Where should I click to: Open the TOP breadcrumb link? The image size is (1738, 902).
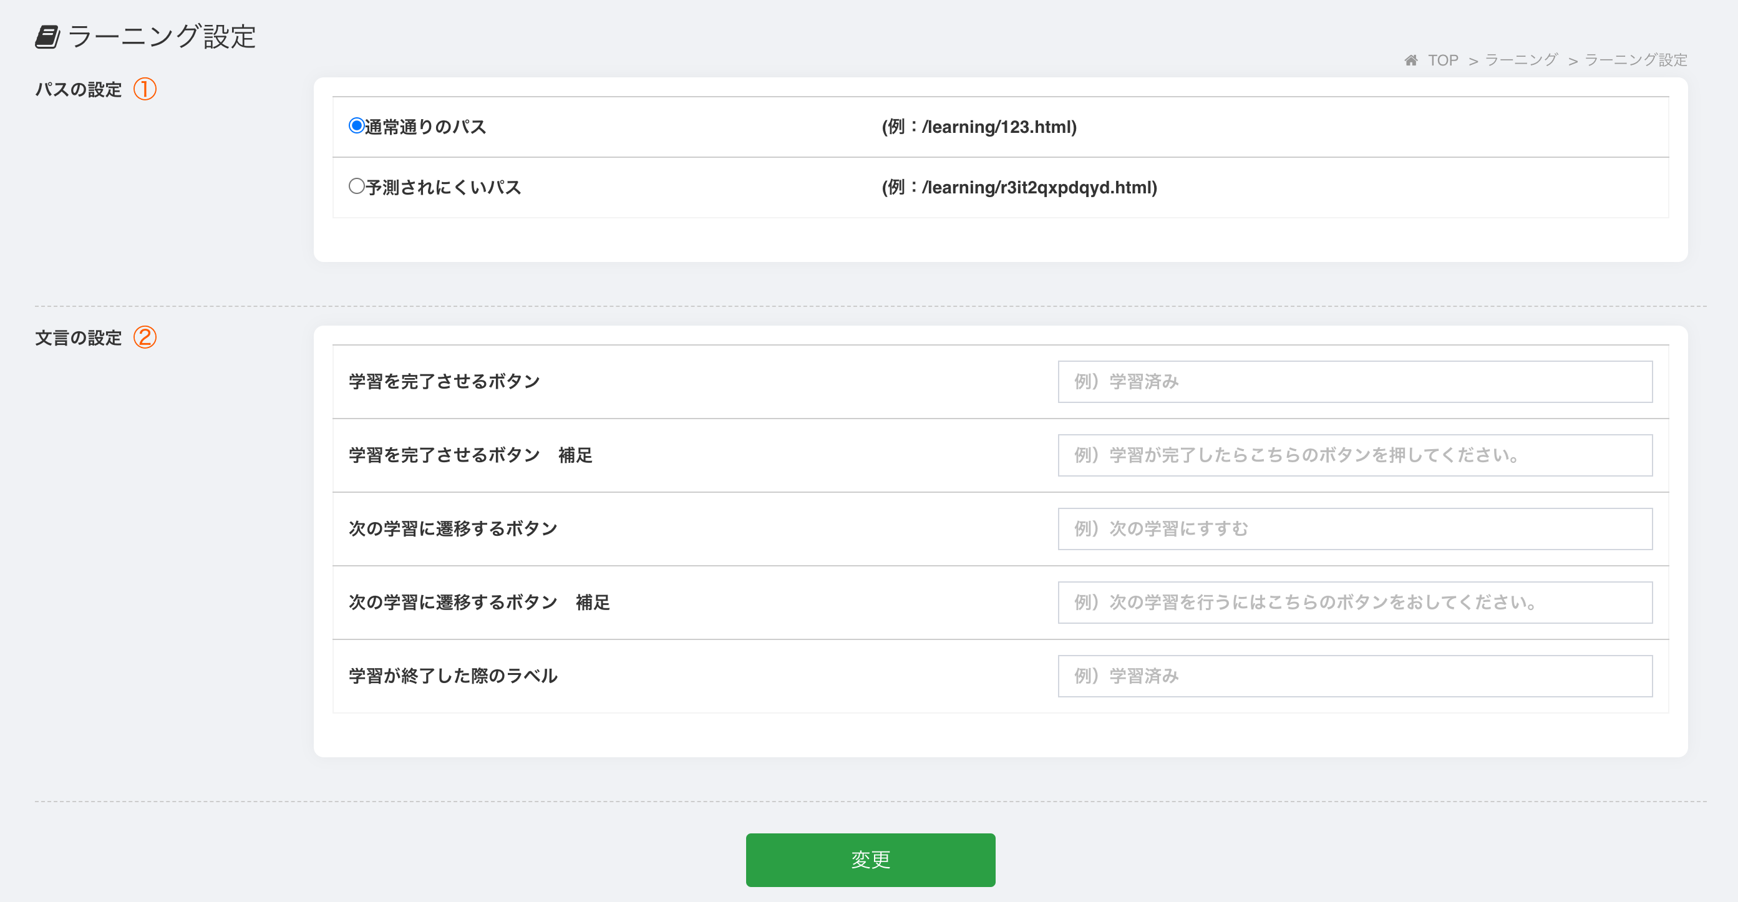[x=1443, y=60]
